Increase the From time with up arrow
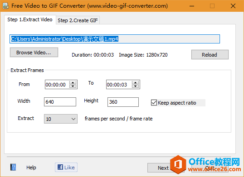The width and height of the screenshot is (244, 177). [73, 82]
